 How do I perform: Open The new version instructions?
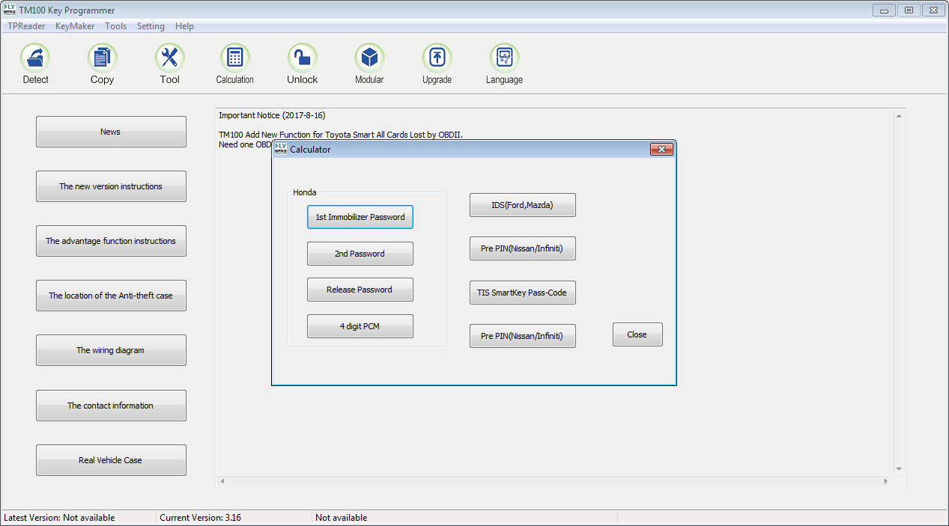tap(111, 186)
